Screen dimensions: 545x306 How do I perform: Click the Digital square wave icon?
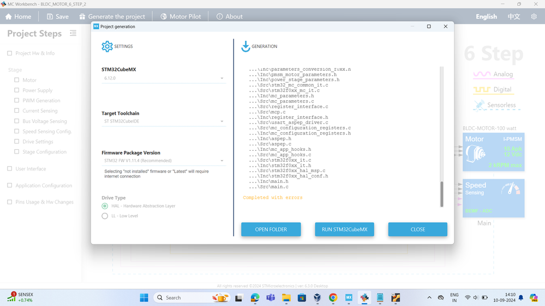pos(482,89)
